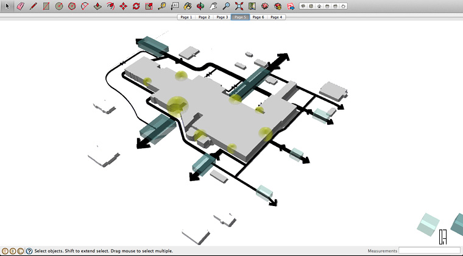Pick the Line pencil tool
The height and width of the screenshot is (256, 463).
[33, 6]
